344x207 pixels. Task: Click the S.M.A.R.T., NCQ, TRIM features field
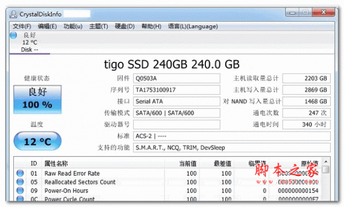tap(232, 148)
